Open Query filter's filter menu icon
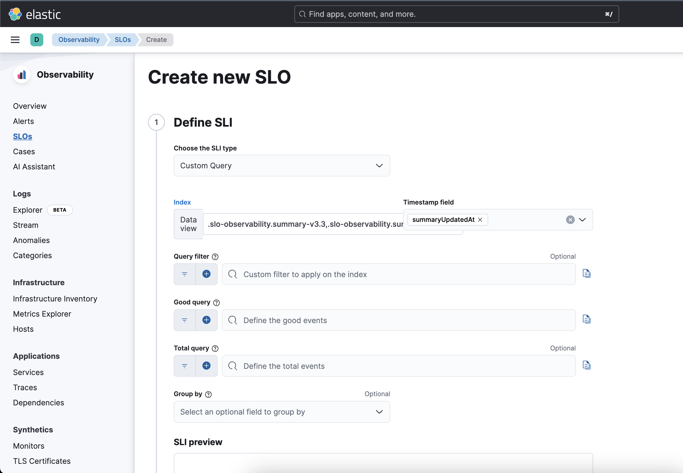Screen dimensions: 683x473 pyautogui.click(x=185, y=274)
